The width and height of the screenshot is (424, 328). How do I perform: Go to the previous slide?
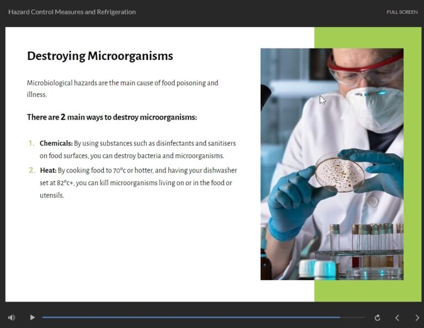[397, 318]
